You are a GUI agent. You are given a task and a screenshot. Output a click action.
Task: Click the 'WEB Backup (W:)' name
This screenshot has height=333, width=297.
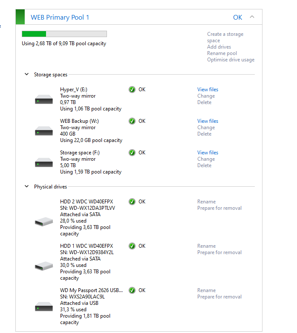[79, 121]
